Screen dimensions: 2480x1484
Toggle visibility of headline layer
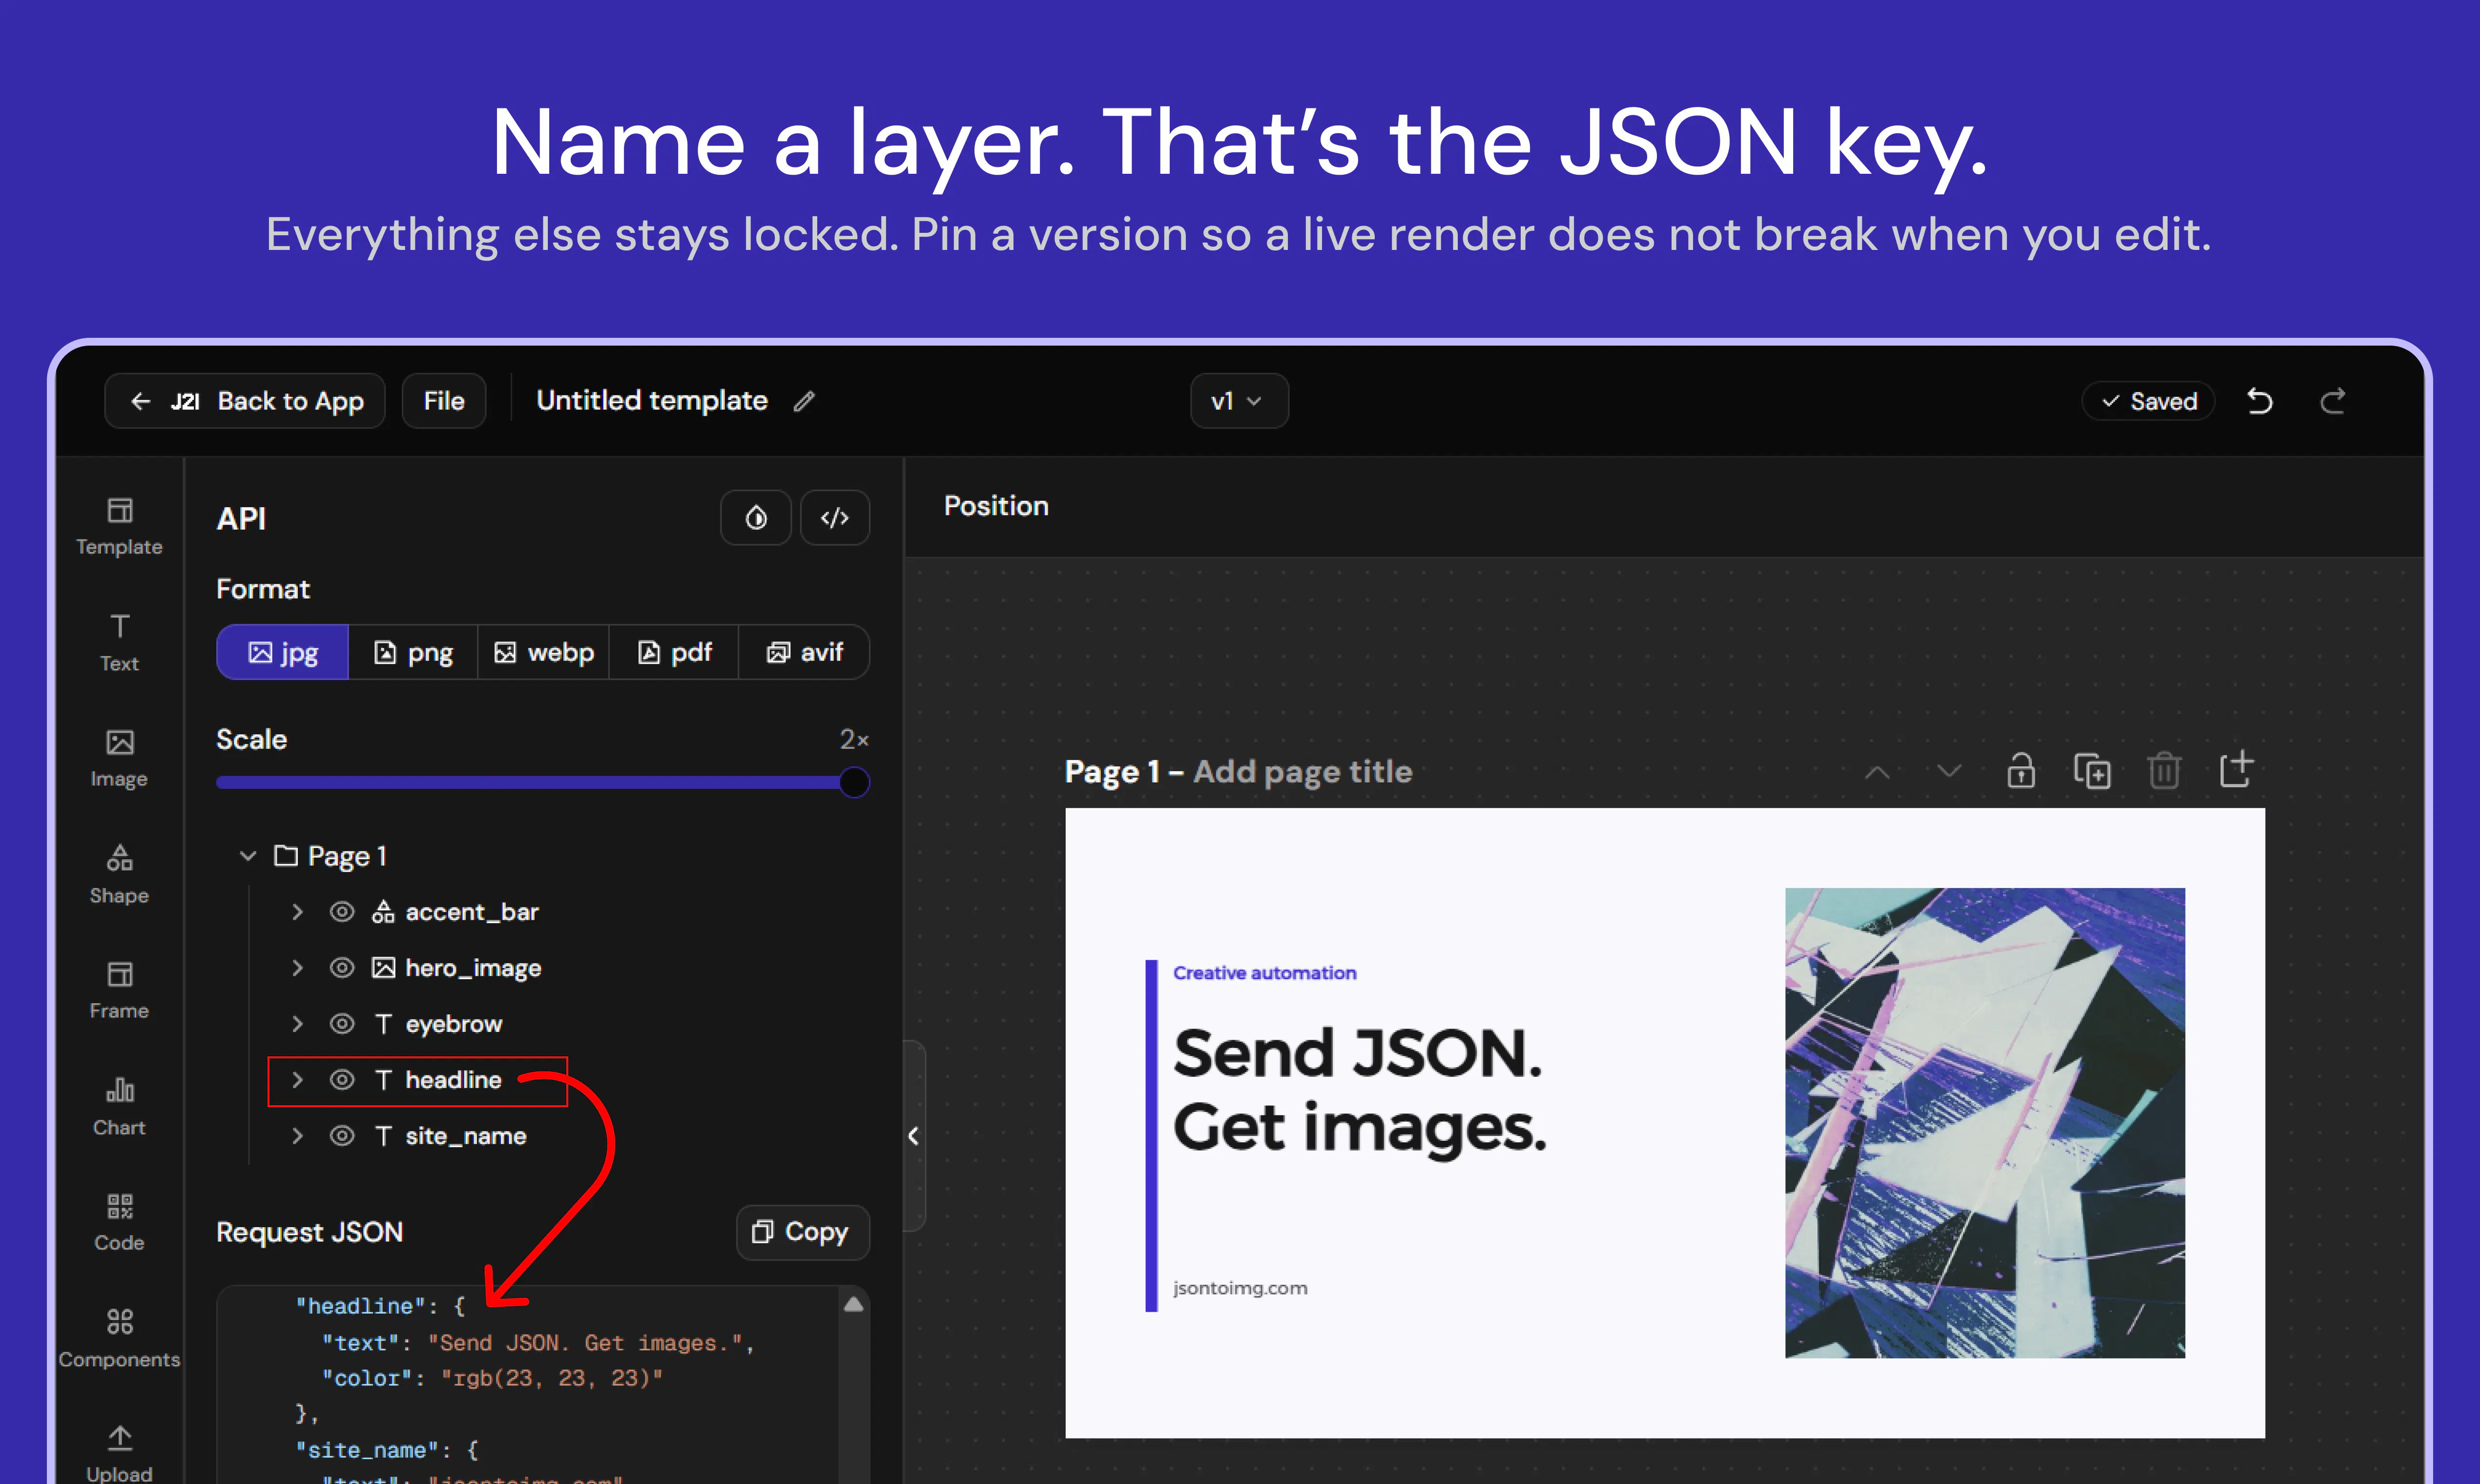pyautogui.click(x=342, y=1080)
